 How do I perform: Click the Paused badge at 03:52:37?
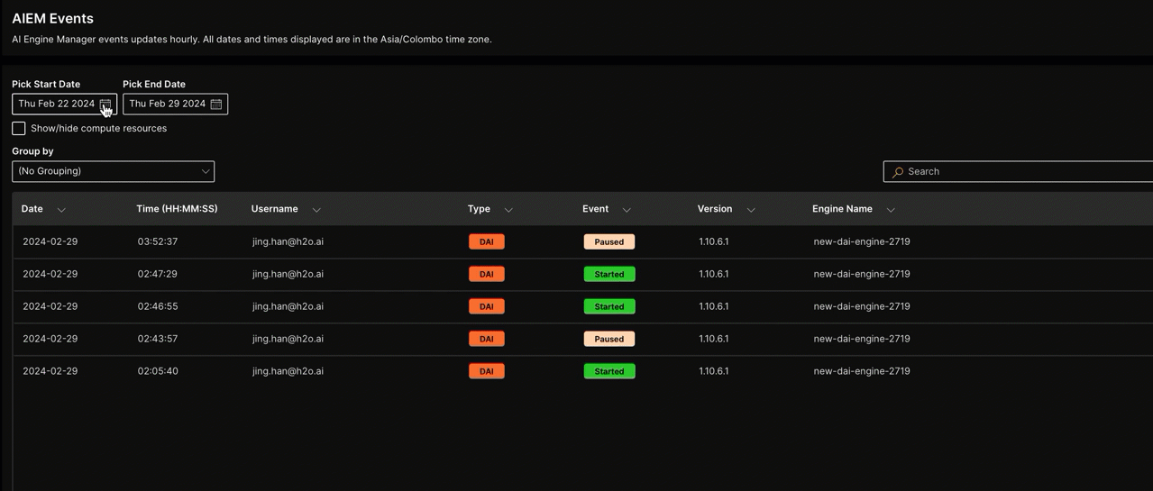tap(609, 241)
